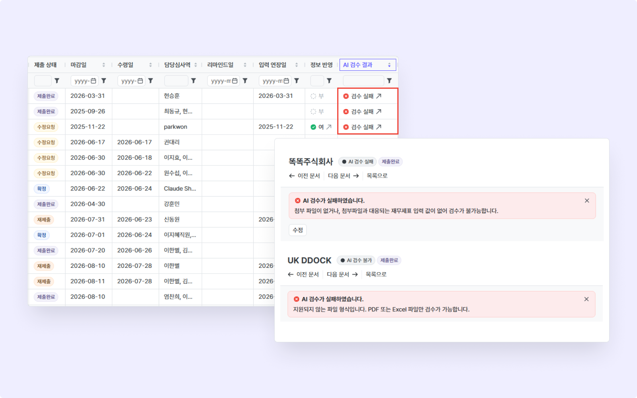Viewport: 637px width, 398px height.
Task: Open 입력 연장일 date filter picker
Action: [x=286, y=81]
